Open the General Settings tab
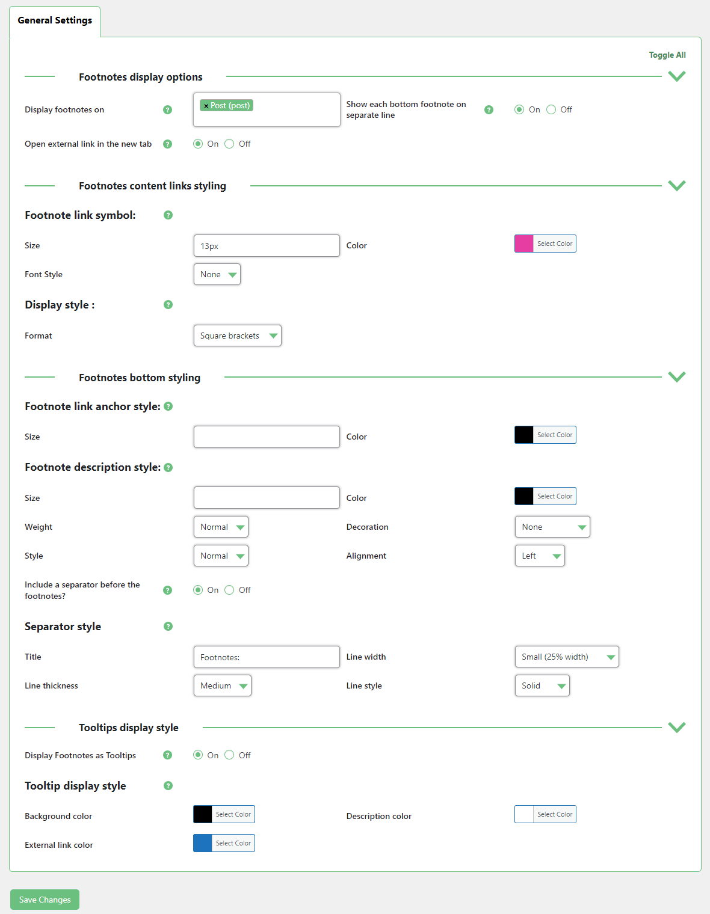The width and height of the screenshot is (710, 914). (x=55, y=20)
